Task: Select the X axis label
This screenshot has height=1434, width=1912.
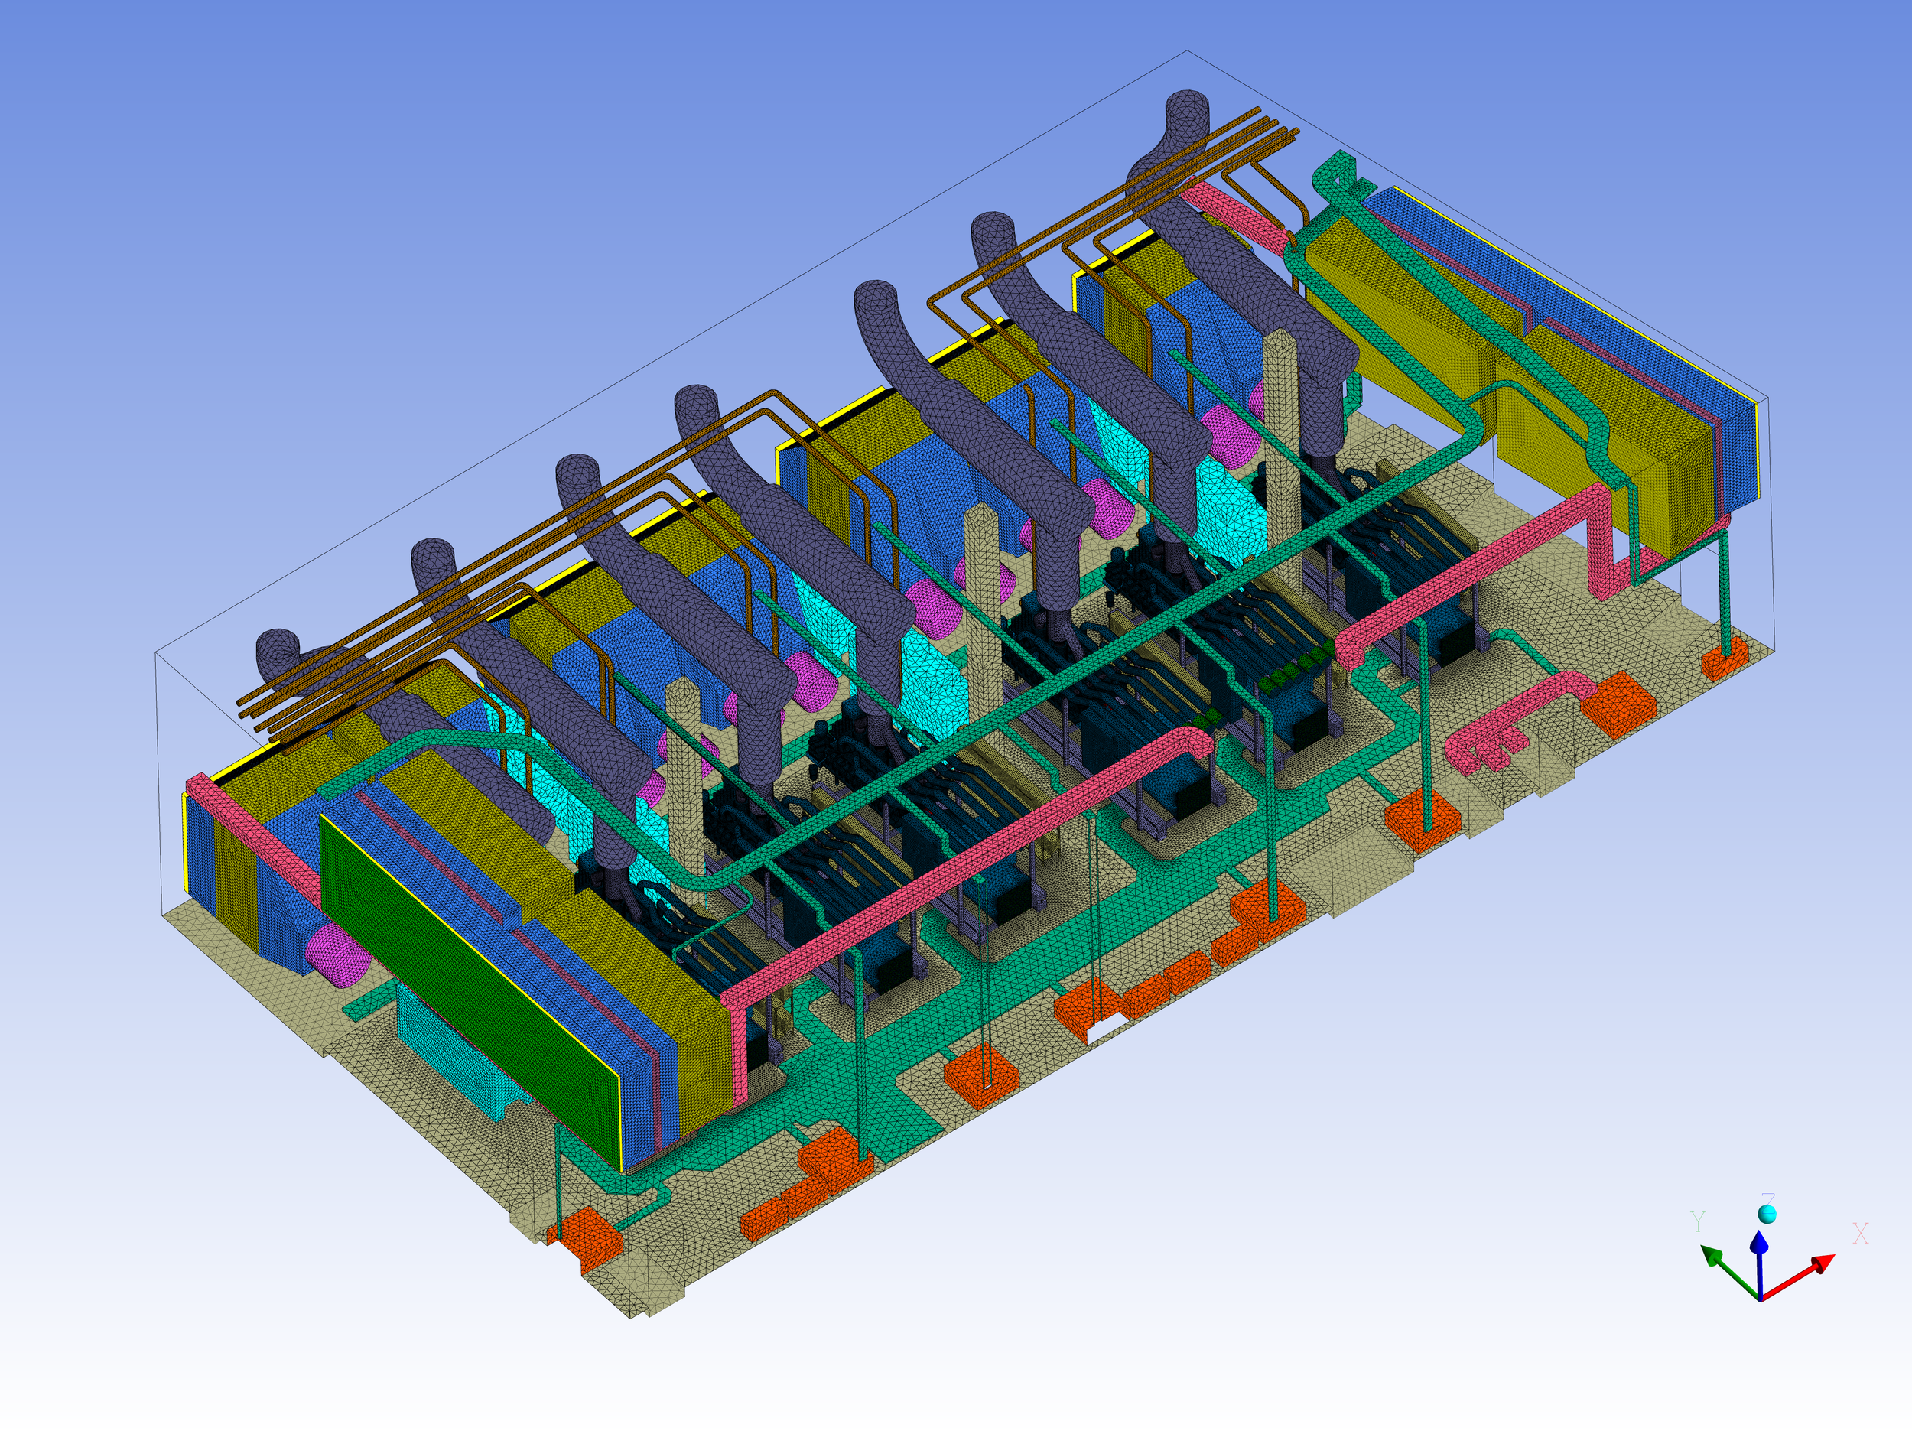Action: pyautogui.click(x=1860, y=1234)
